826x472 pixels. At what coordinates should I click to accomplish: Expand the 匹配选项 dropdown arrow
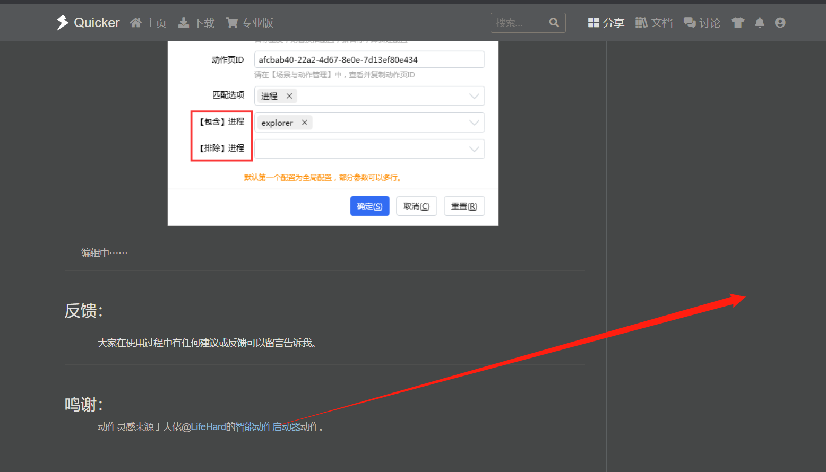coord(474,96)
